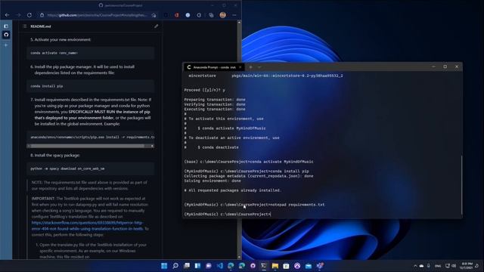Click the spacy download code block
The height and width of the screenshot is (272, 484).
(91, 168)
